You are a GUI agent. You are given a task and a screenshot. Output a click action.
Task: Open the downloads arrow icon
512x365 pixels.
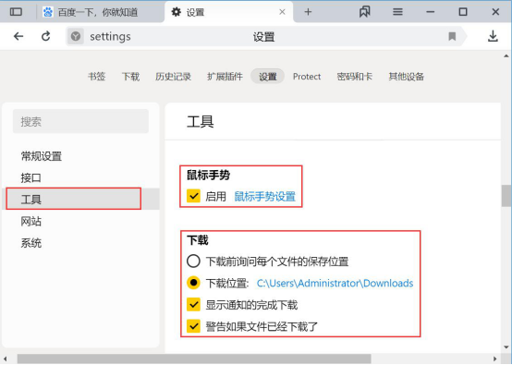point(493,36)
